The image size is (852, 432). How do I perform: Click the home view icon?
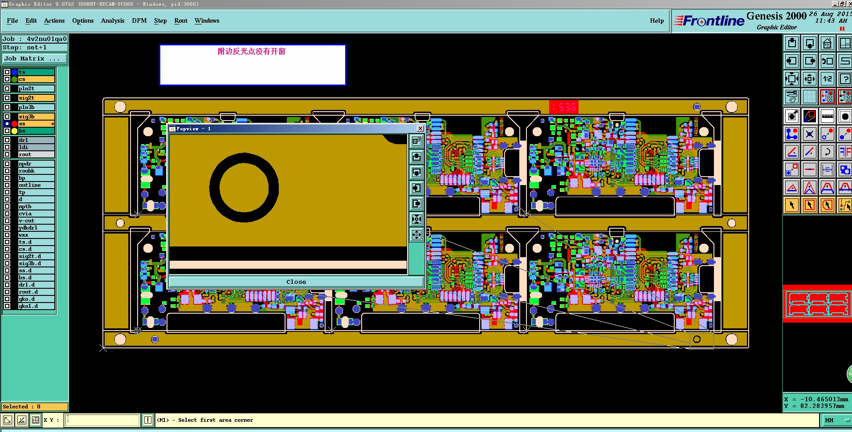point(828,43)
